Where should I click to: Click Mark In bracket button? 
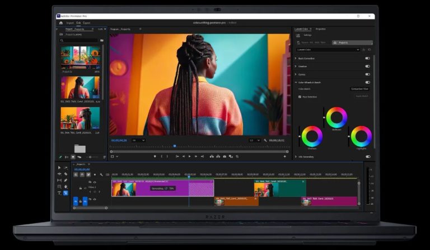coord(162,157)
